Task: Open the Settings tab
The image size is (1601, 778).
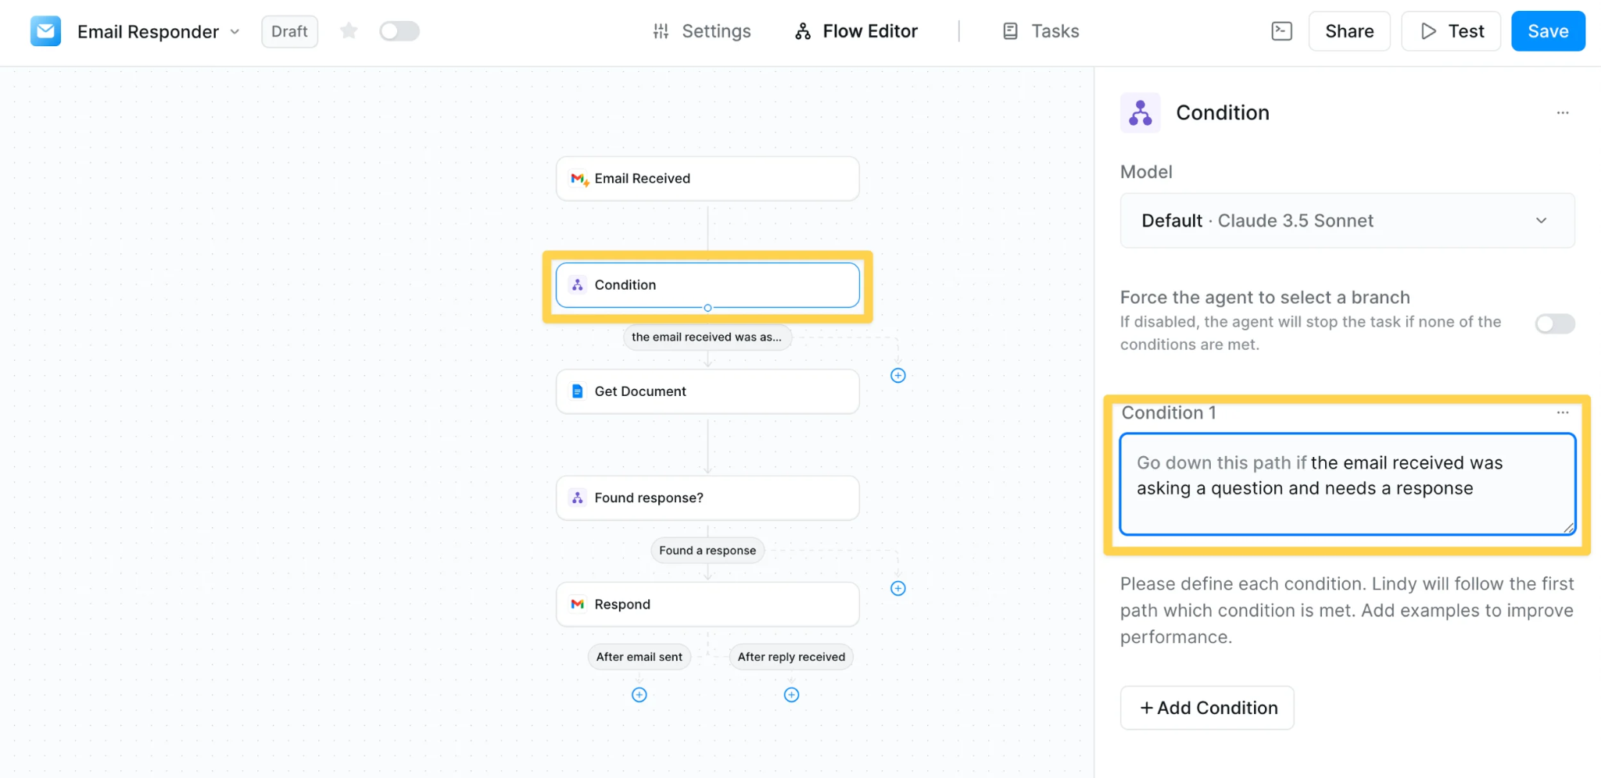Action: (701, 31)
